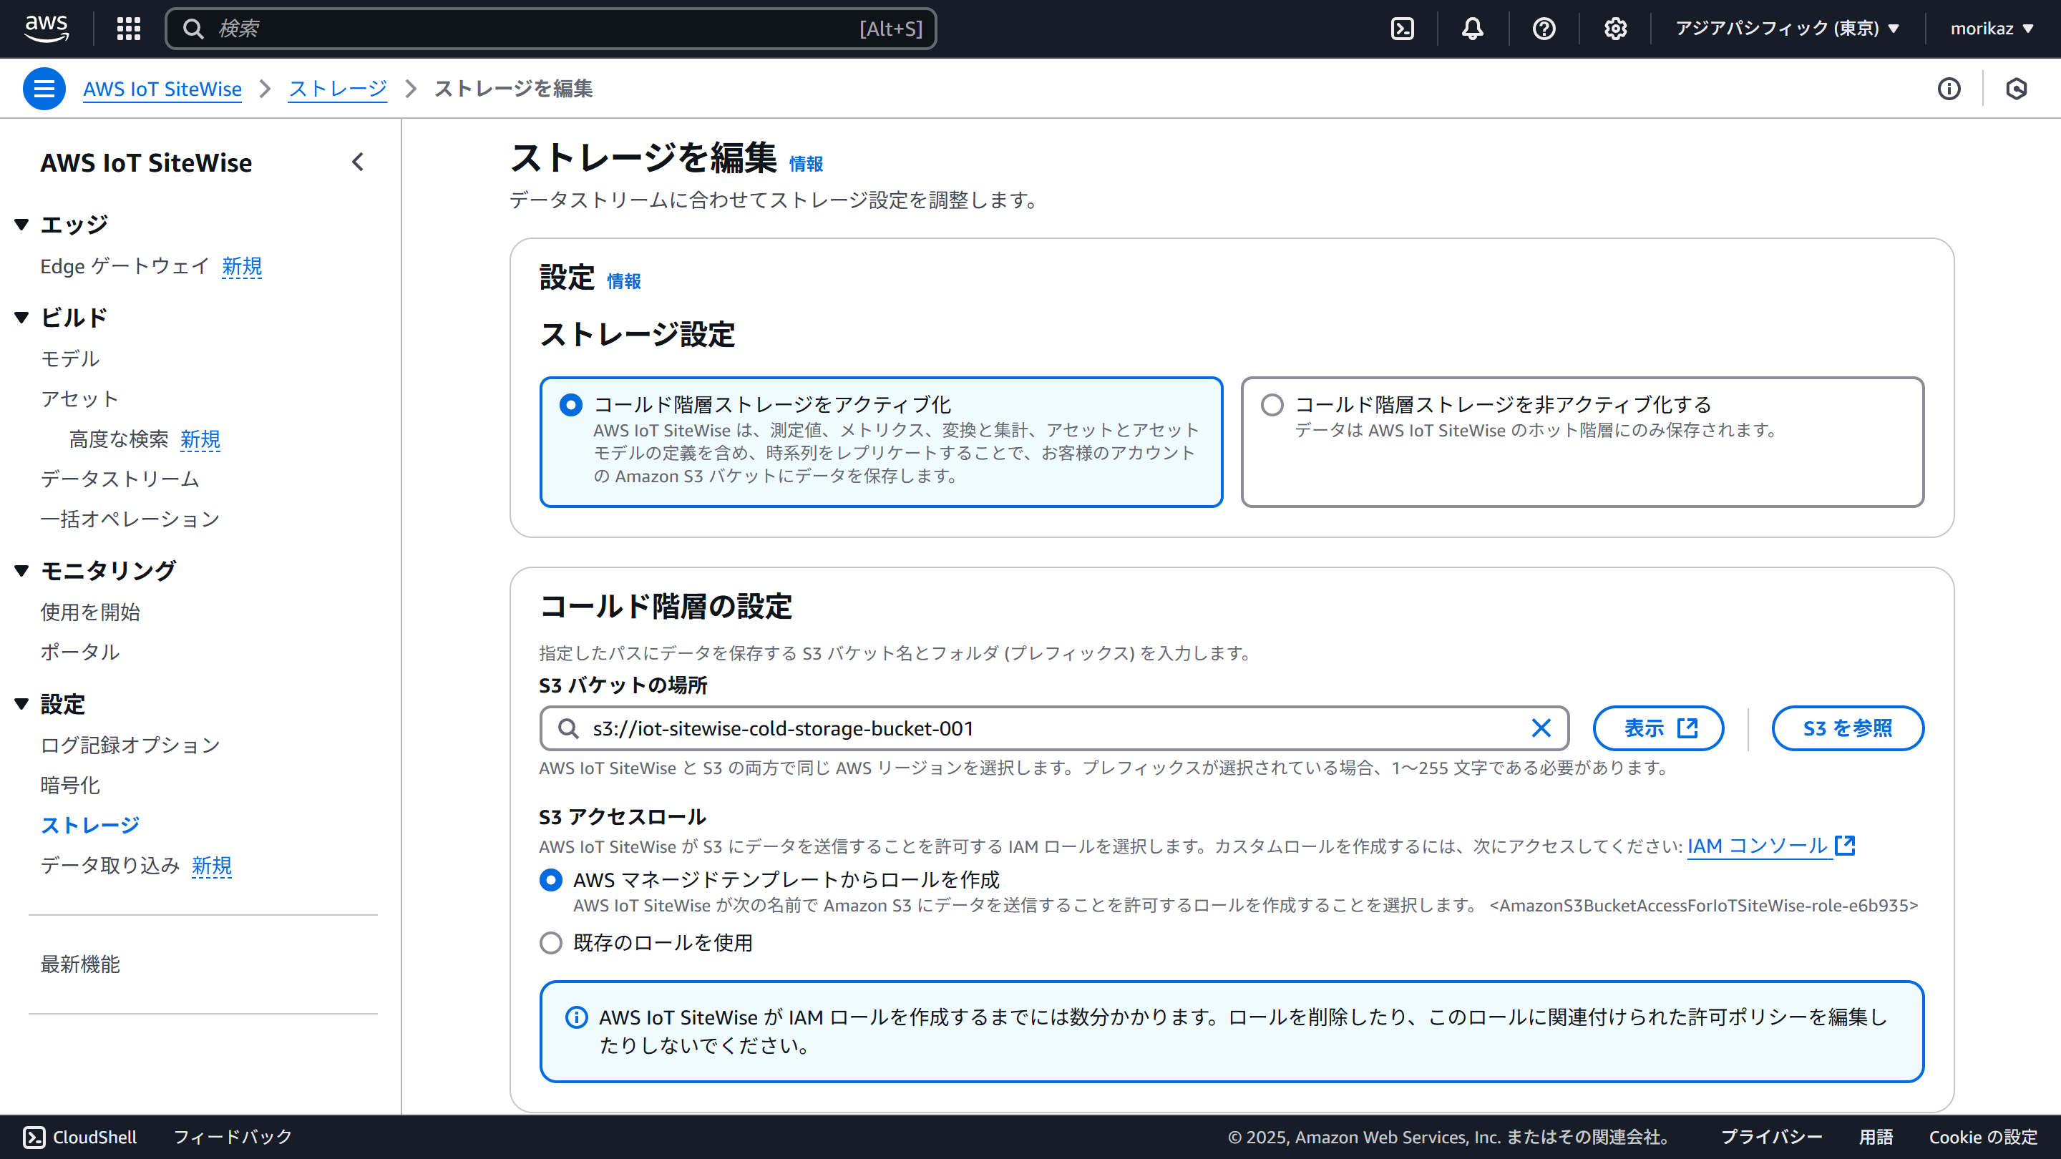The width and height of the screenshot is (2061, 1159).
Task: Open the info panel circle icon
Action: 1948,89
